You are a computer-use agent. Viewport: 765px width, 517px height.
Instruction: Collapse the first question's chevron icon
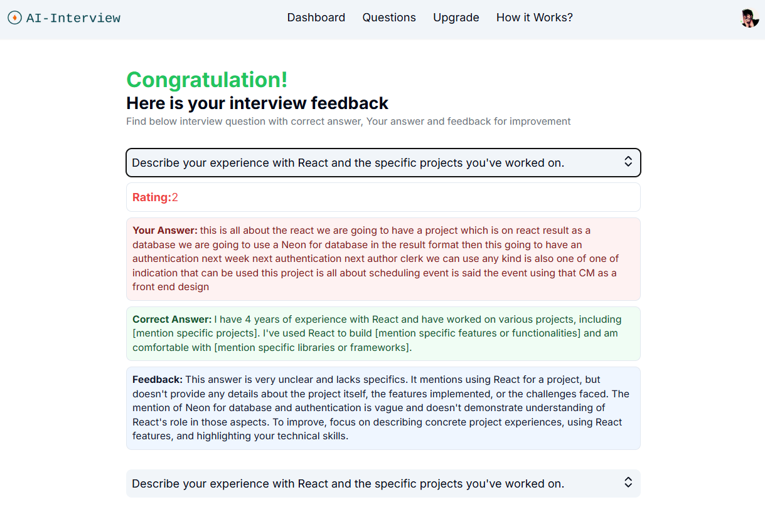tap(628, 162)
